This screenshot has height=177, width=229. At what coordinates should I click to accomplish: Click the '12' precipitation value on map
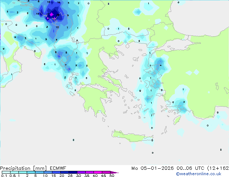[57, 27]
